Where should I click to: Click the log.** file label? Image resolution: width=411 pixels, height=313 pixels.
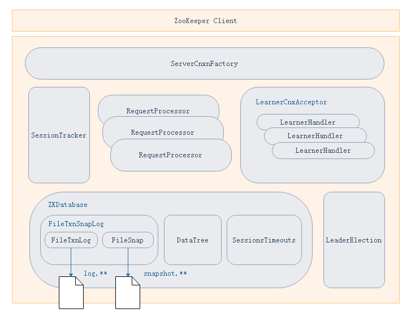(x=96, y=274)
